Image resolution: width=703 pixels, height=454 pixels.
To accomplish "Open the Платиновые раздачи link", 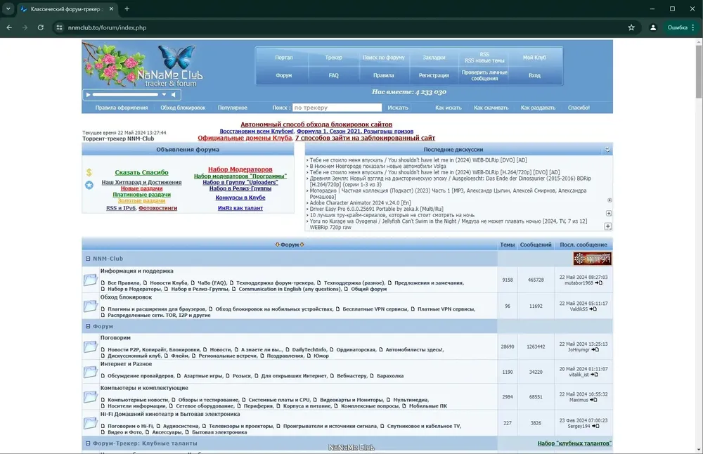I will click(x=141, y=195).
